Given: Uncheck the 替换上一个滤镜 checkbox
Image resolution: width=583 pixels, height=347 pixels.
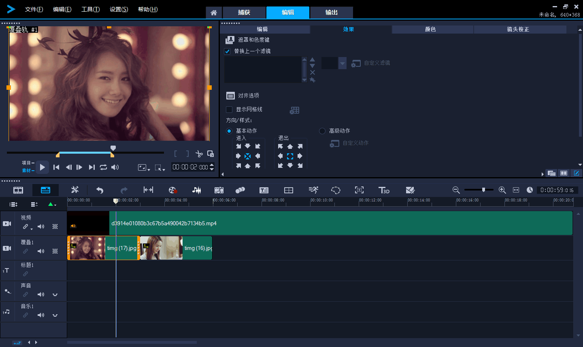Looking at the screenshot, I should click(228, 51).
